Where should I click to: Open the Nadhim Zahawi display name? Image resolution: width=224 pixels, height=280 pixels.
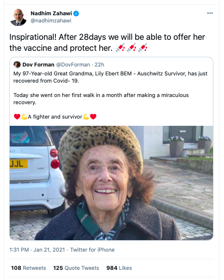click(51, 14)
